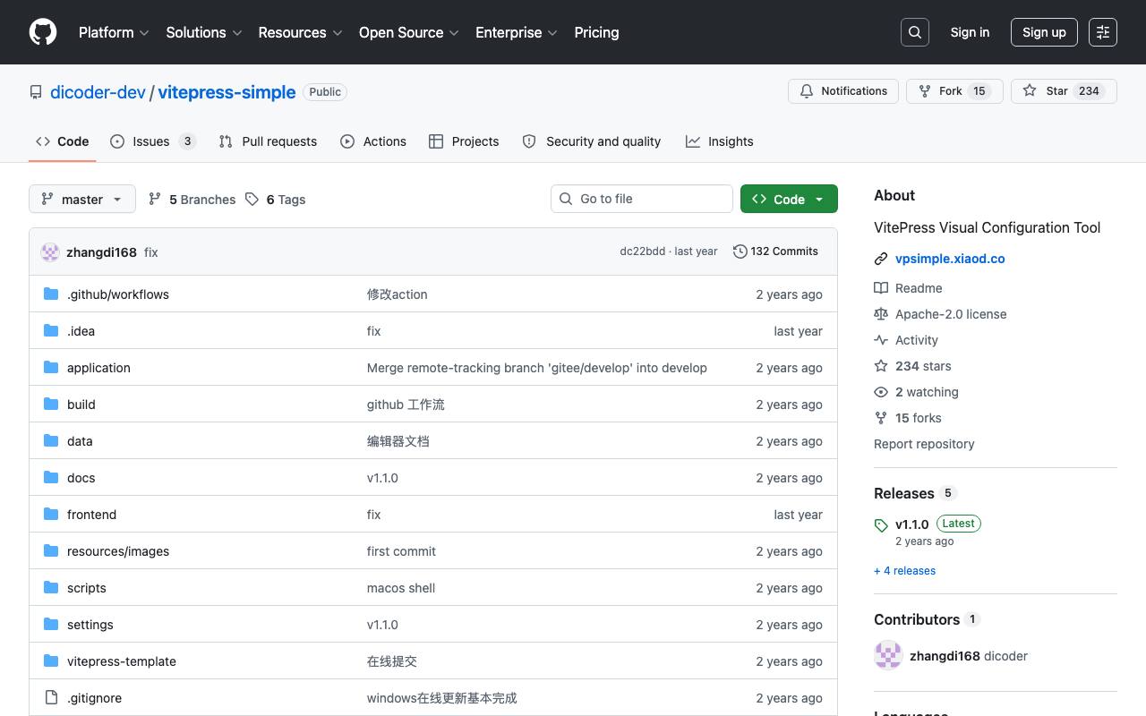Click the scripts folder icon
Image resolution: width=1146 pixels, height=716 pixels.
pyautogui.click(x=51, y=587)
